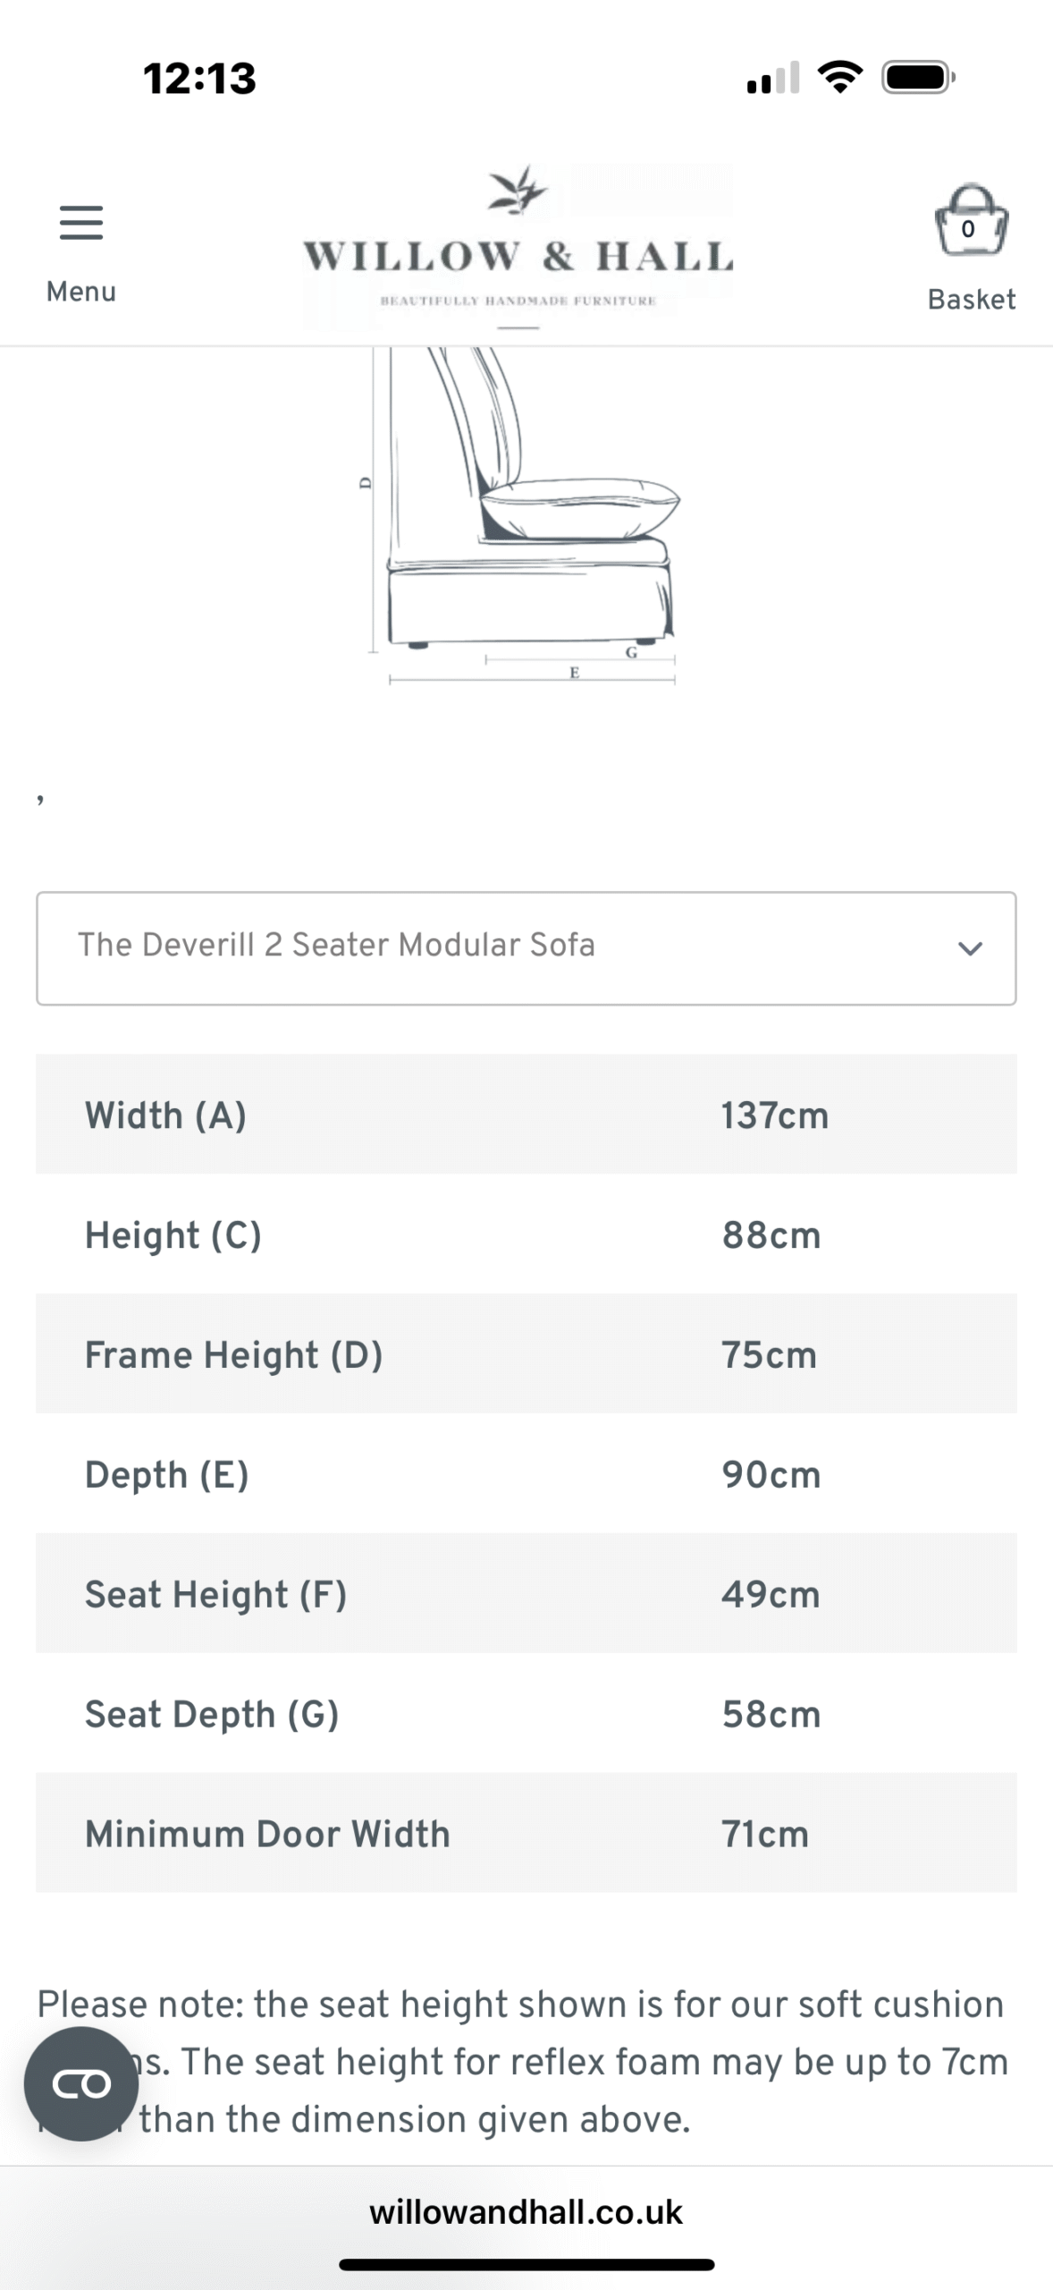Select the Frame Height (D) row
The image size is (1053, 2290).
point(526,1354)
